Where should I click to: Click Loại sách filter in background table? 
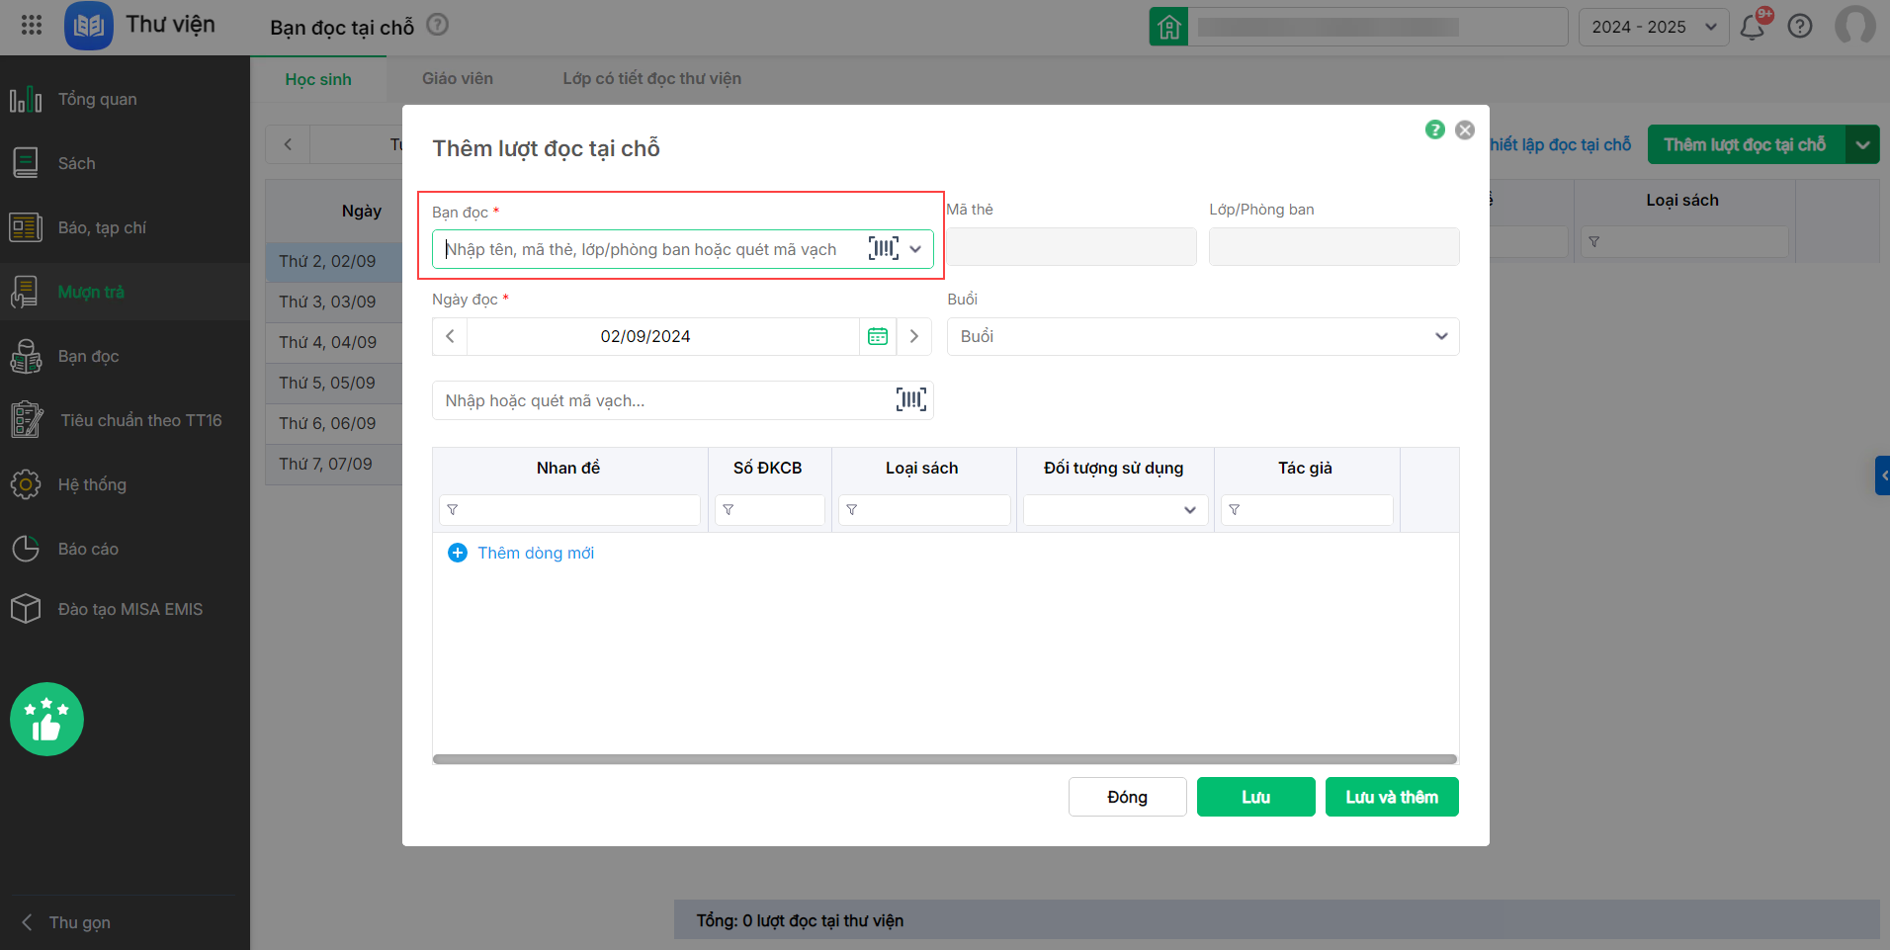point(1684,242)
